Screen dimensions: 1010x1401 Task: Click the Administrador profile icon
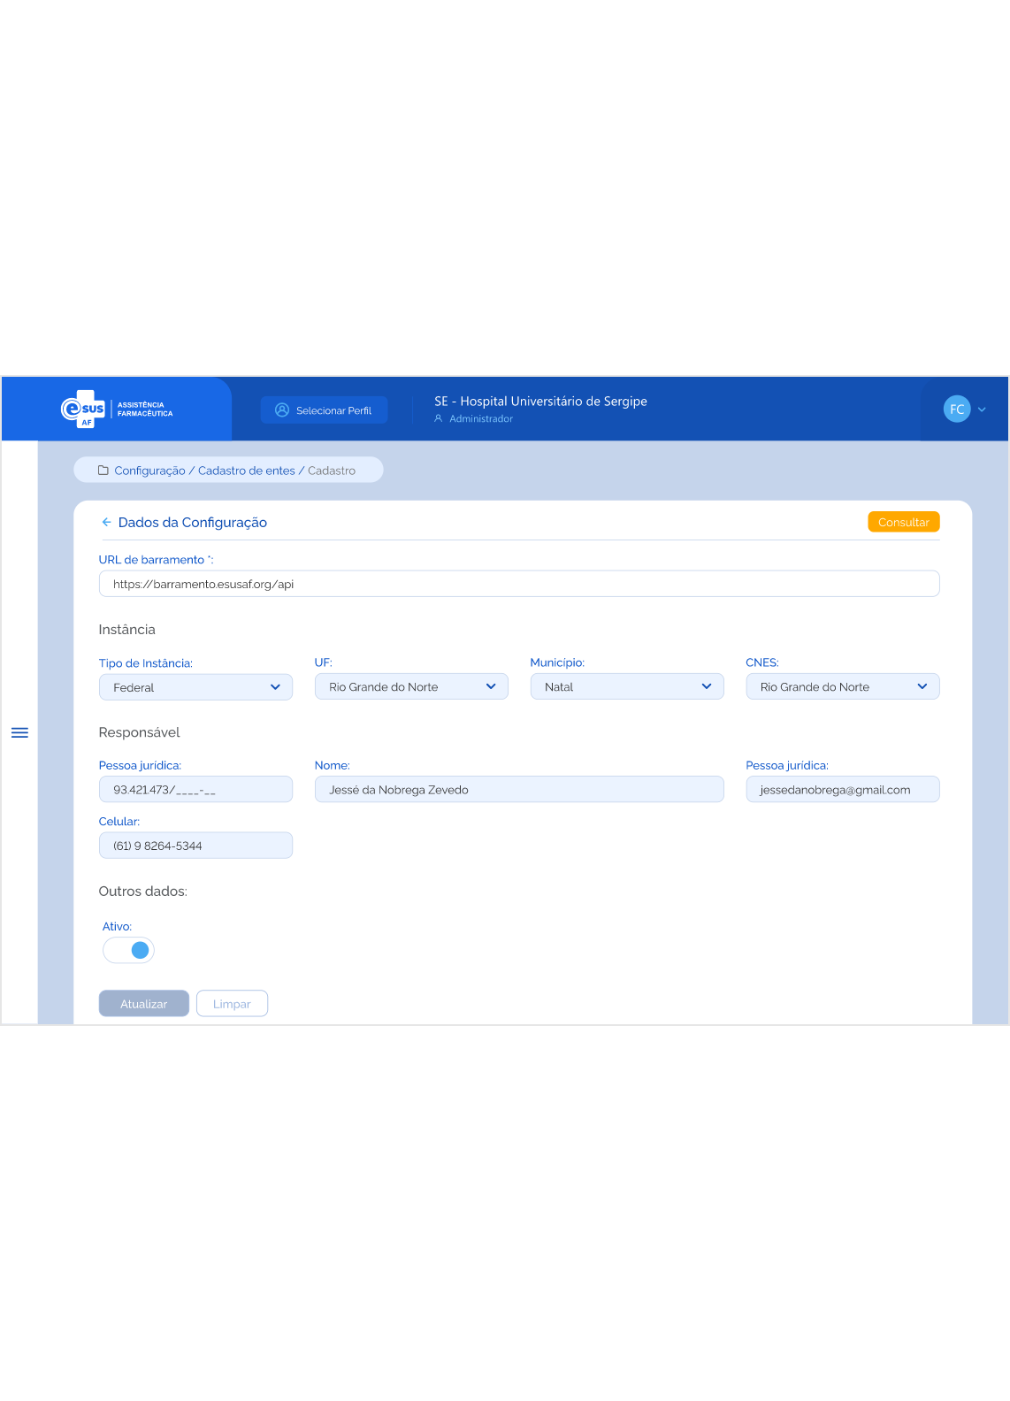pos(438,419)
